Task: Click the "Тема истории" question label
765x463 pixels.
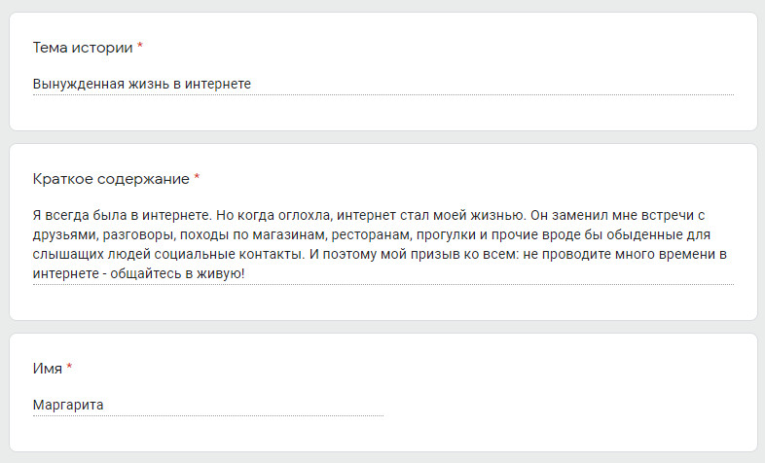Action: [x=83, y=47]
